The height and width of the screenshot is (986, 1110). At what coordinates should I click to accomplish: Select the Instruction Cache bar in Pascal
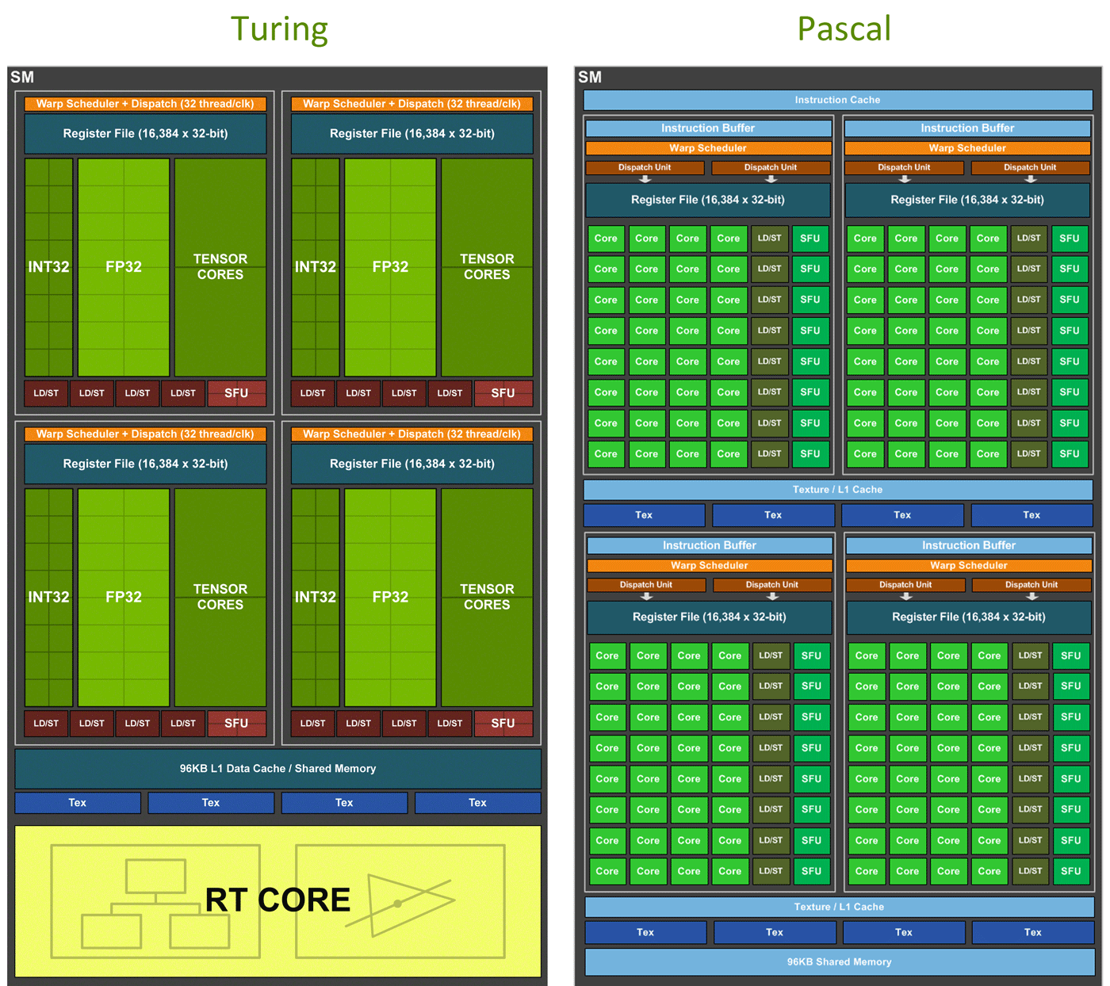point(838,100)
